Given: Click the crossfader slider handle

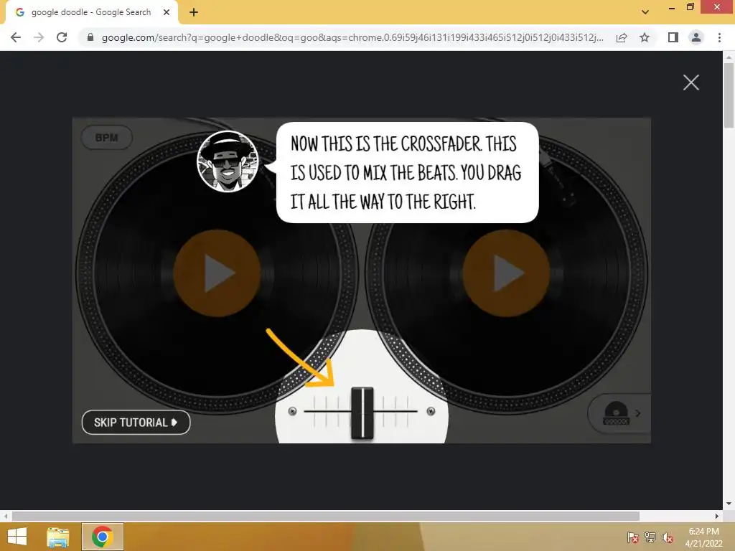Looking at the screenshot, I should click(362, 413).
